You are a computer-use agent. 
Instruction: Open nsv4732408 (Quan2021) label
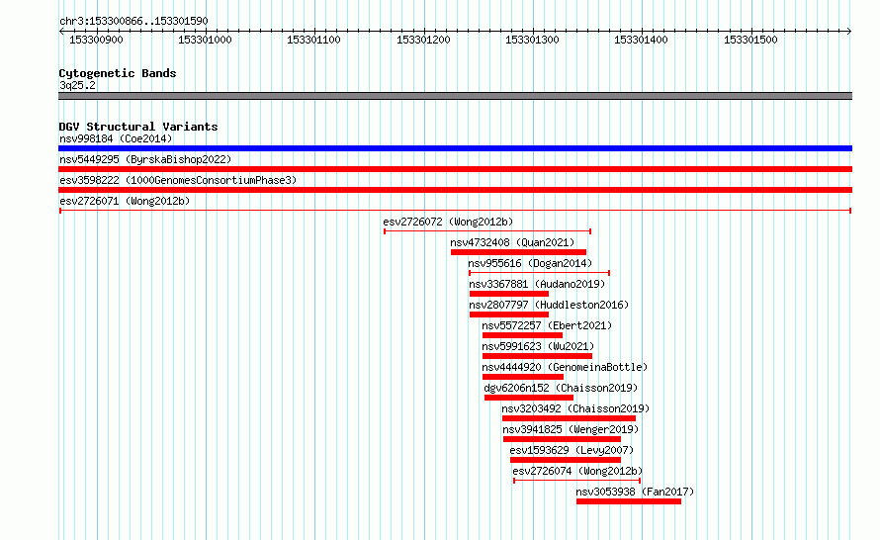(512, 242)
